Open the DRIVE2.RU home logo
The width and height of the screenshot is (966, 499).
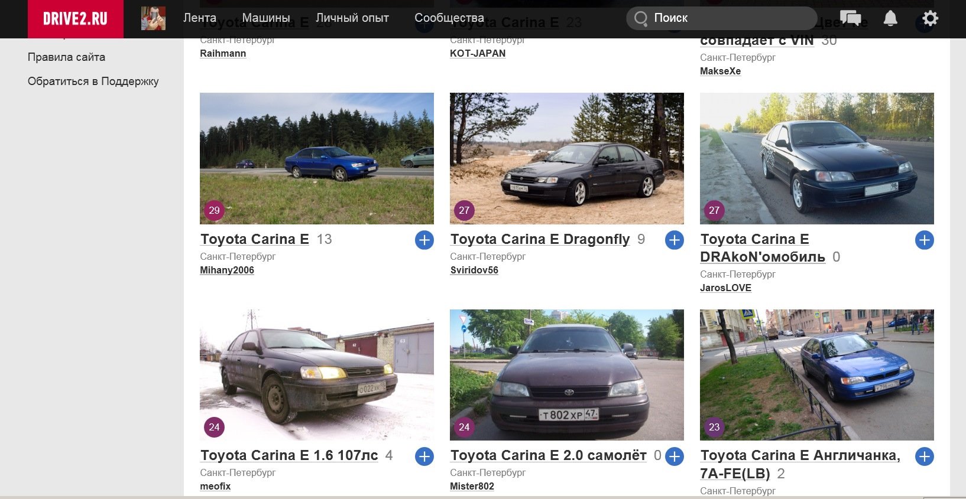pos(76,19)
